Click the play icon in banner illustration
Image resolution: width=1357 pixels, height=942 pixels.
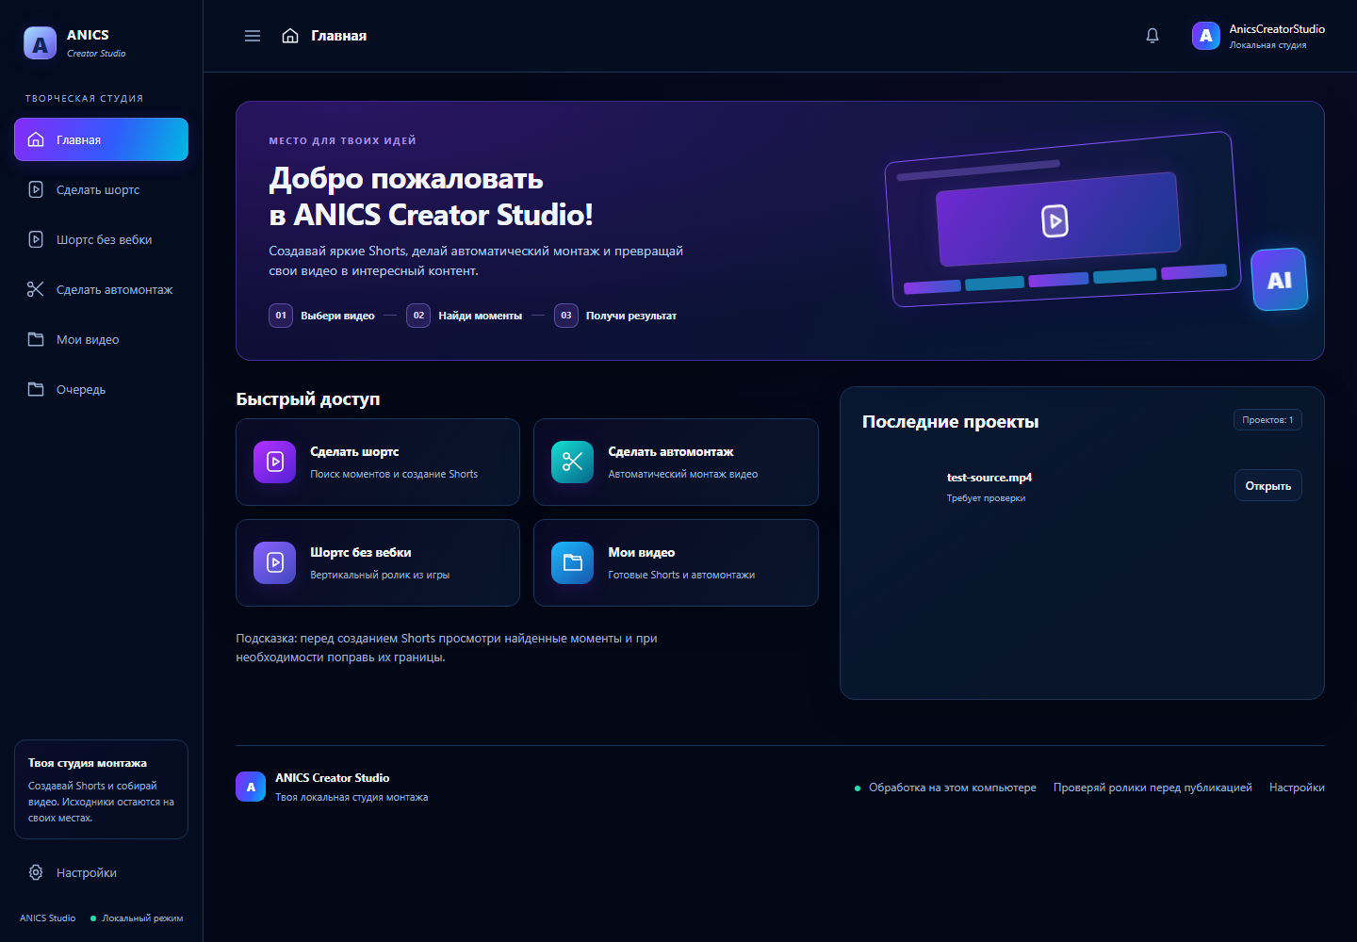1055,221
